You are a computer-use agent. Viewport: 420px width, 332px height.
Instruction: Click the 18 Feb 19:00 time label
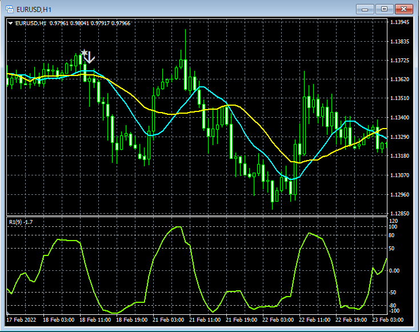click(x=132, y=319)
